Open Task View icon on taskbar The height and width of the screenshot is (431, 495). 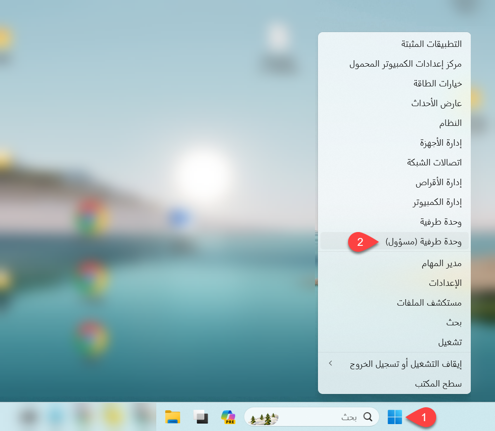click(201, 417)
